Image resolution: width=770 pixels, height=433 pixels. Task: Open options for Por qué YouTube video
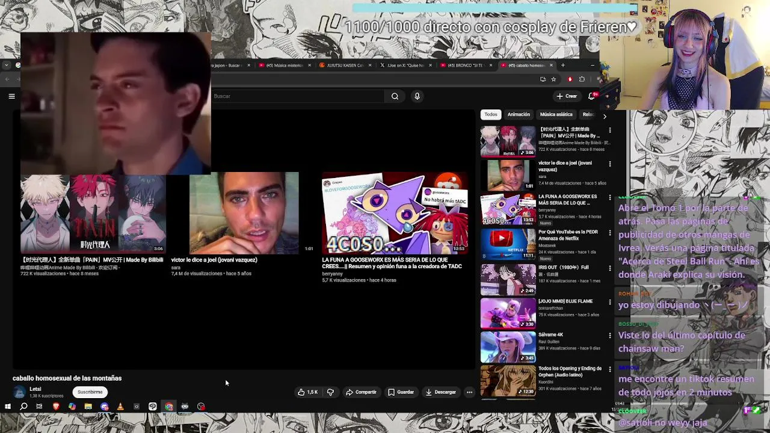(610, 232)
